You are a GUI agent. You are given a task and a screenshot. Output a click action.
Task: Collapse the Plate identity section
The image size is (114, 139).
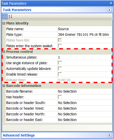(4, 23)
